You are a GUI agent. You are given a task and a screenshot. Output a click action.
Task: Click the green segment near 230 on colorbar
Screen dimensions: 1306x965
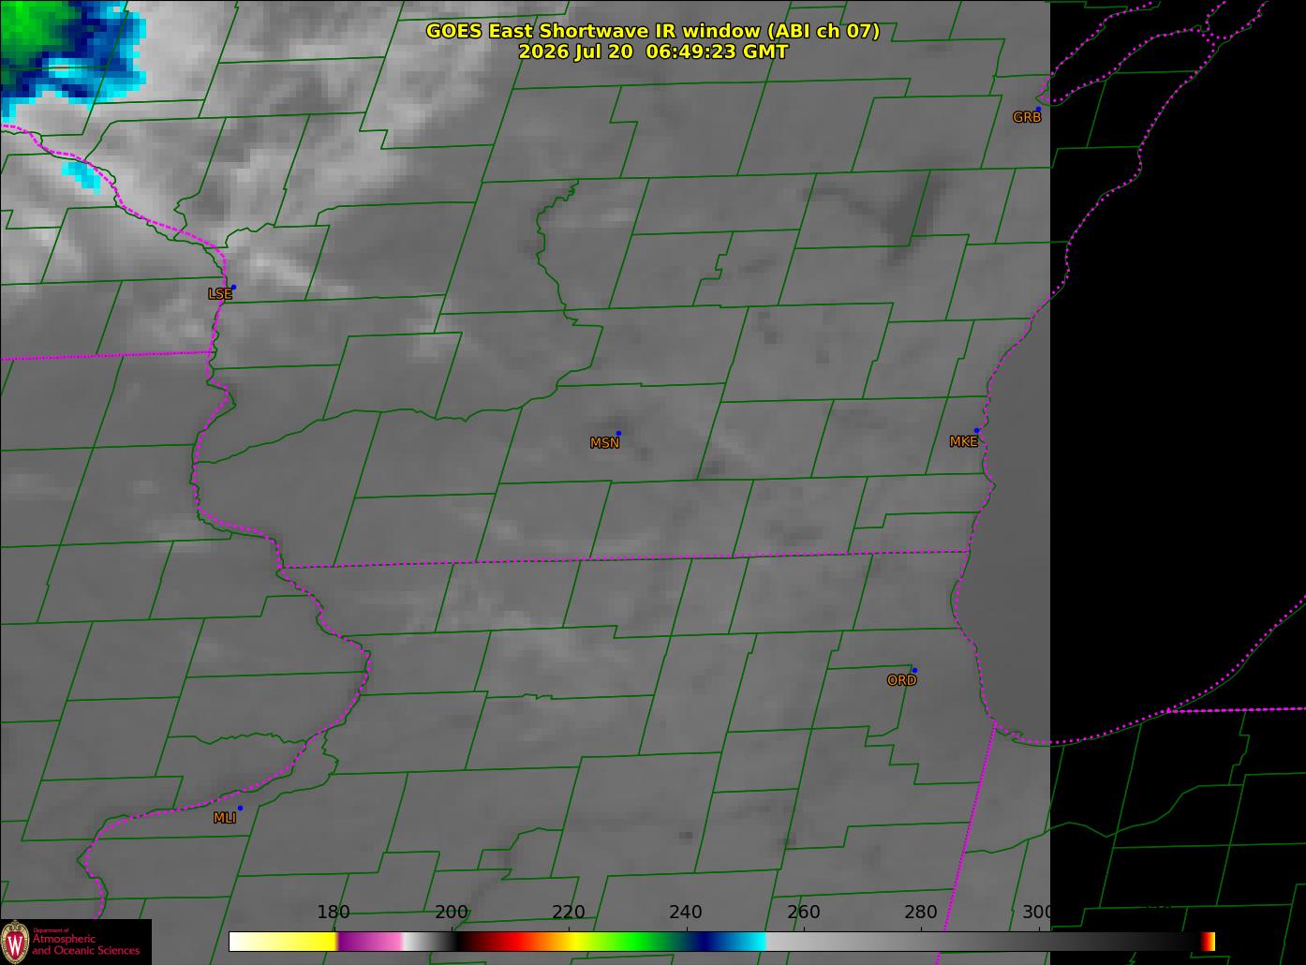coord(628,941)
